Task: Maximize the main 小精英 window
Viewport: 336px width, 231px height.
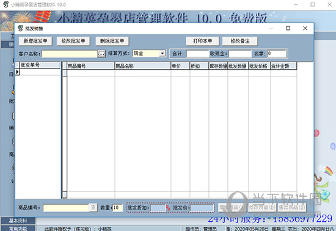Action: tap(313, 4)
